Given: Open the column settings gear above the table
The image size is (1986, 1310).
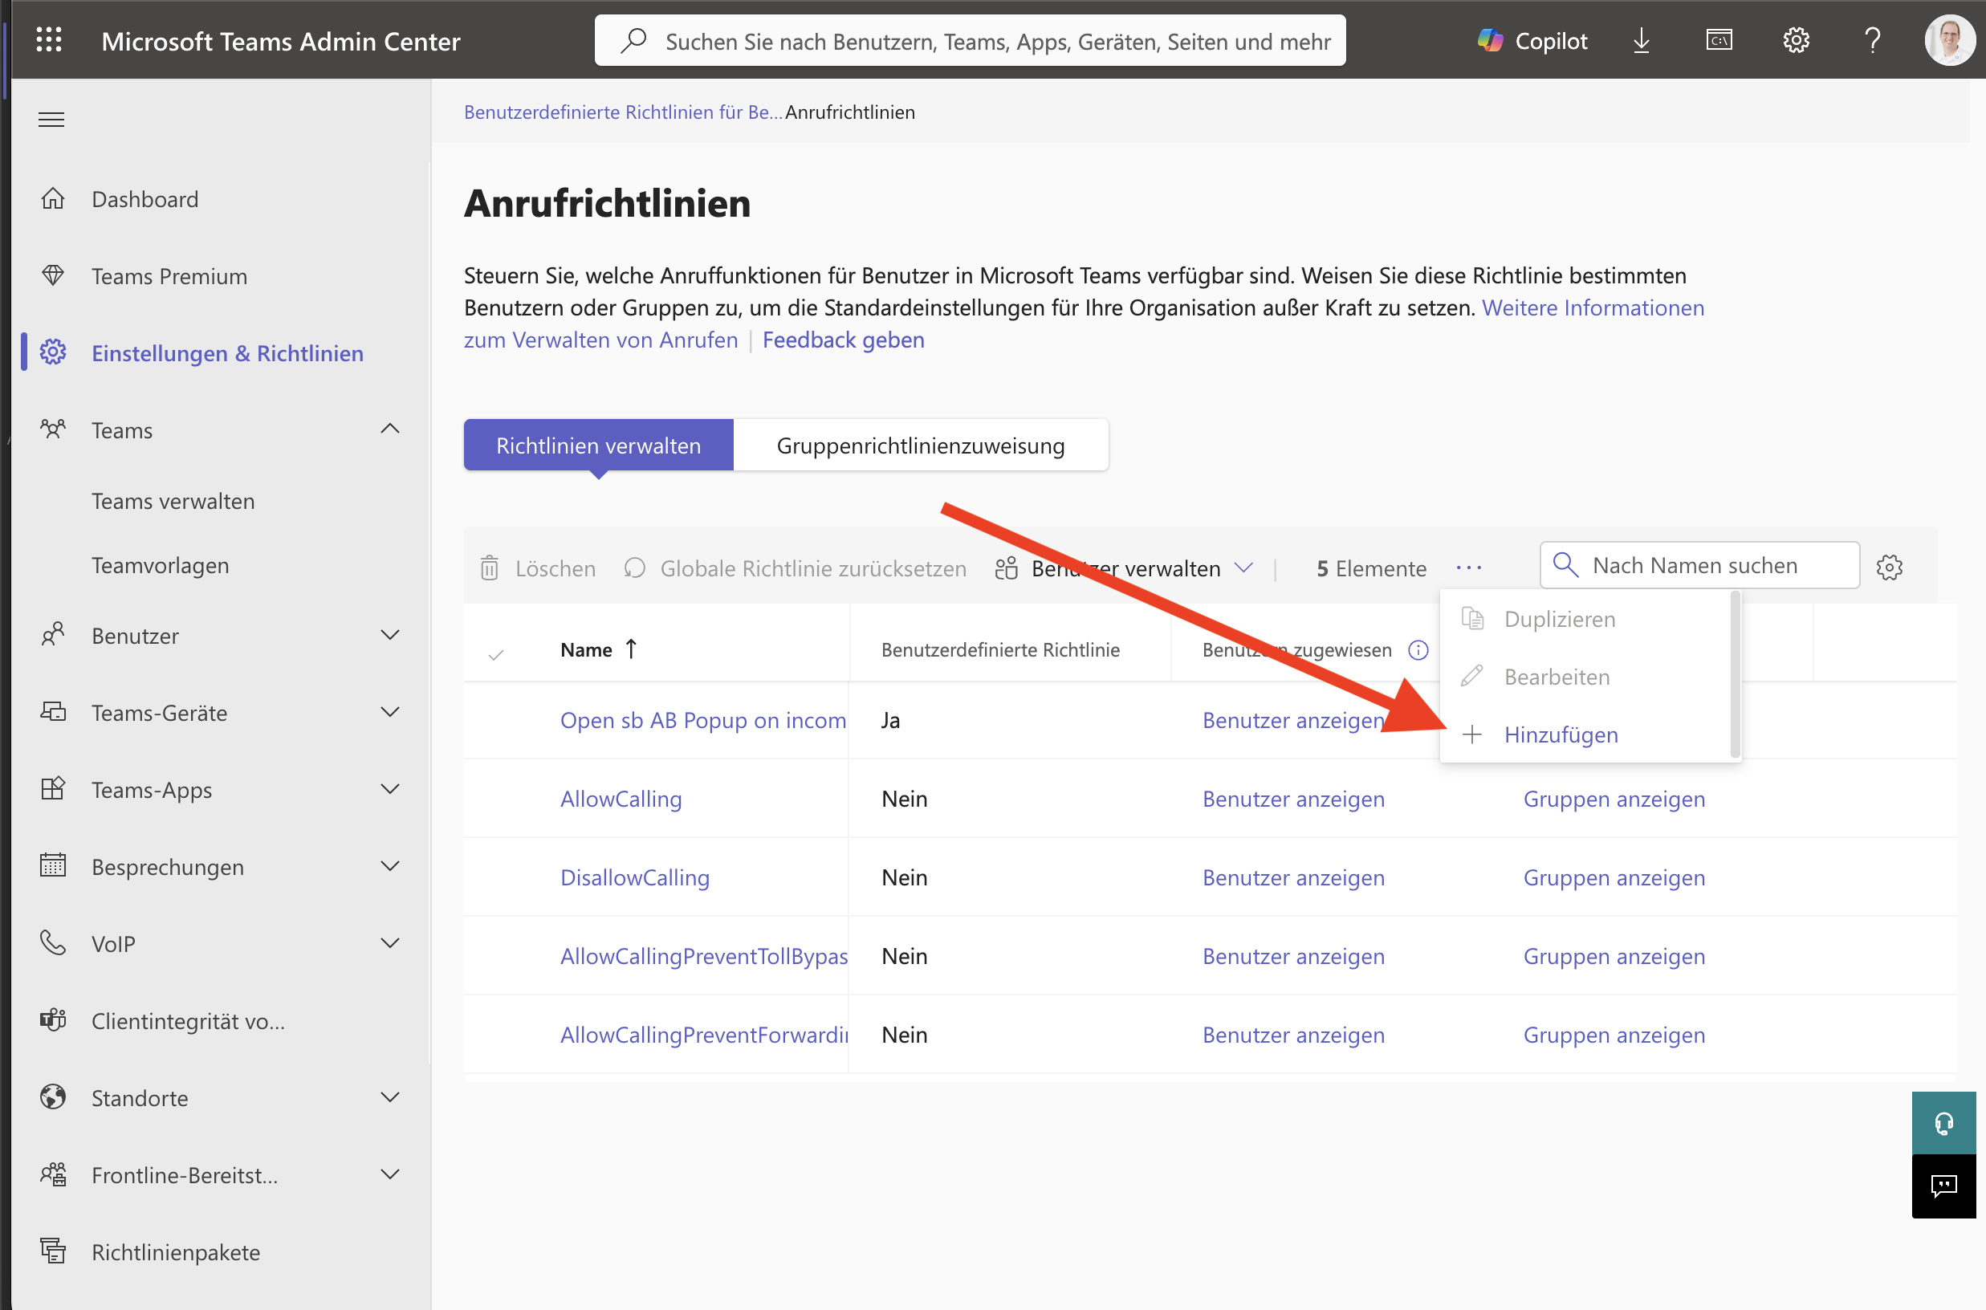Looking at the screenshot, I should (x=1890, y=568).
